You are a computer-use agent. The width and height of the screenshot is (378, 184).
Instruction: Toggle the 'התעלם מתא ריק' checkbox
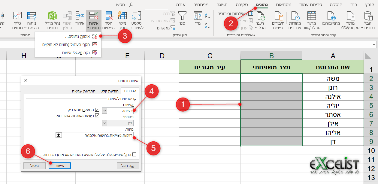(x=97, y=110)
